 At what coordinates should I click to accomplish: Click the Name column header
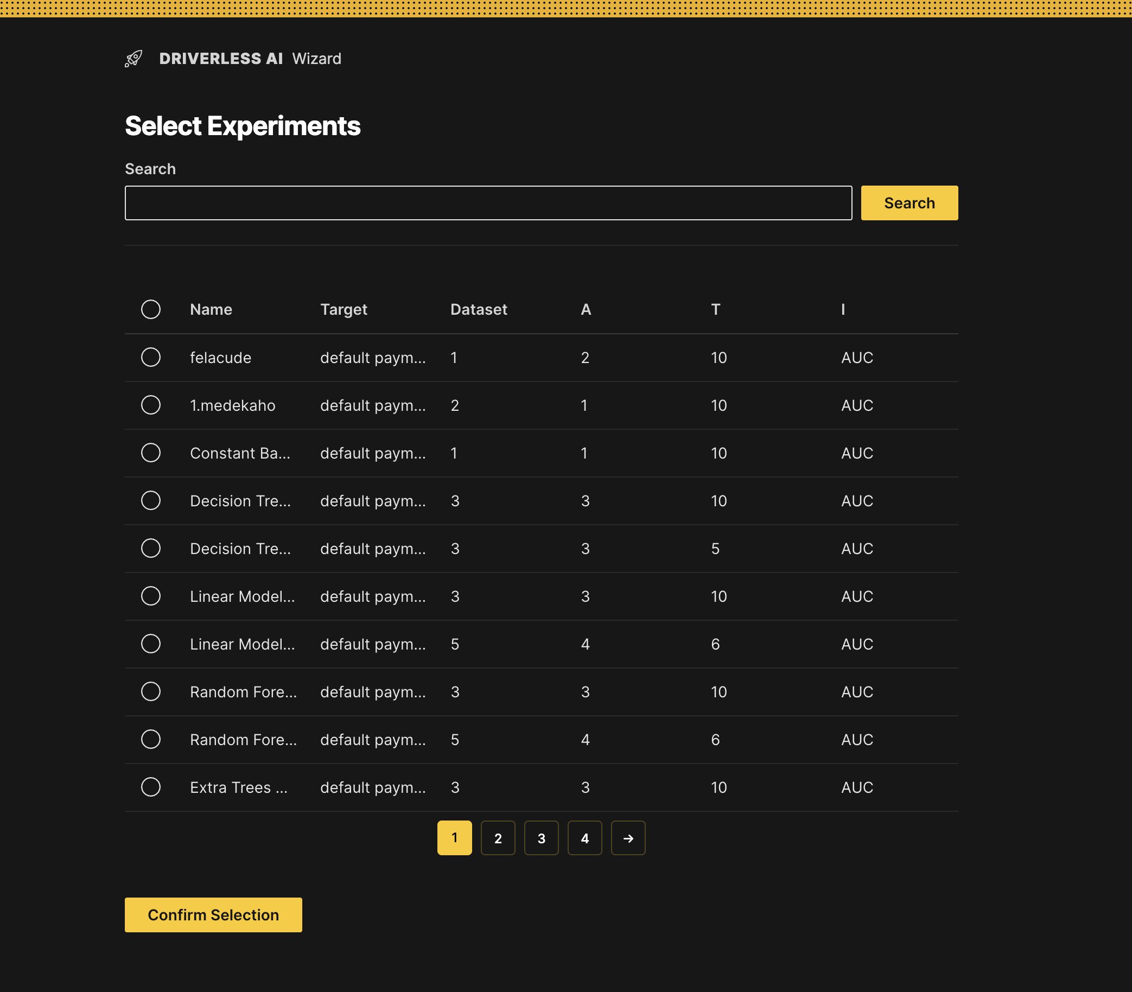(211, 309)
